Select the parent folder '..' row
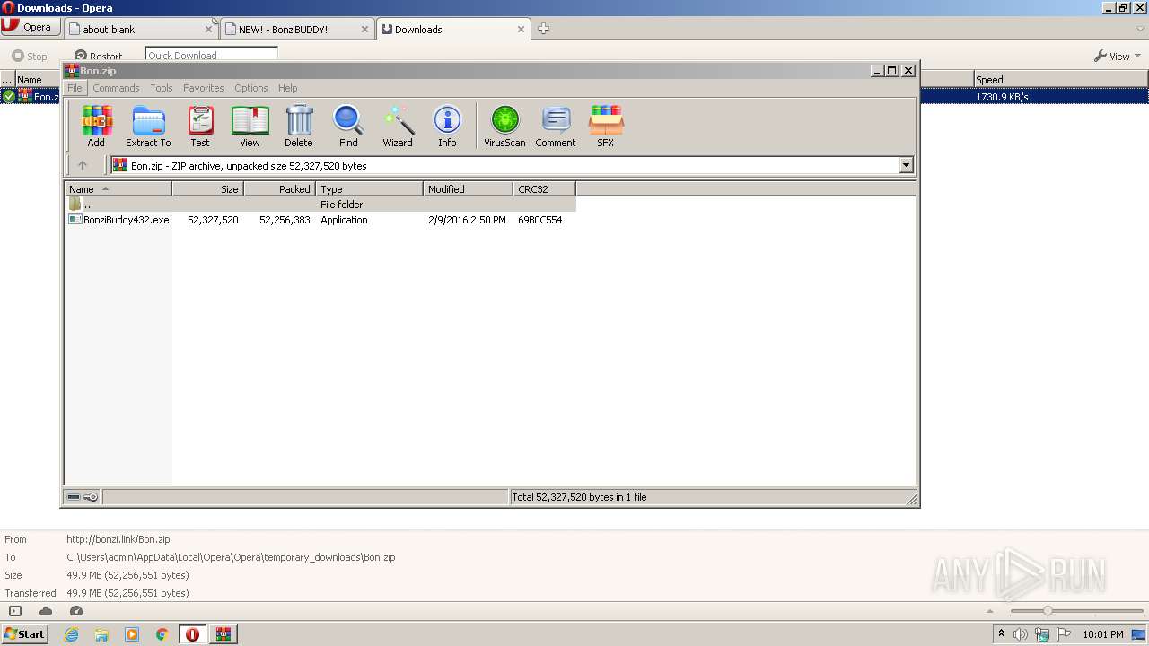Viewport: 1149px width, 646px height. [320, 205]
